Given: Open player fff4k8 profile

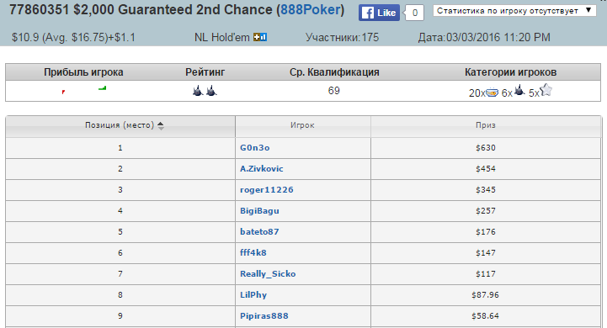Looking at the screenshot, I should click(253, 253).
